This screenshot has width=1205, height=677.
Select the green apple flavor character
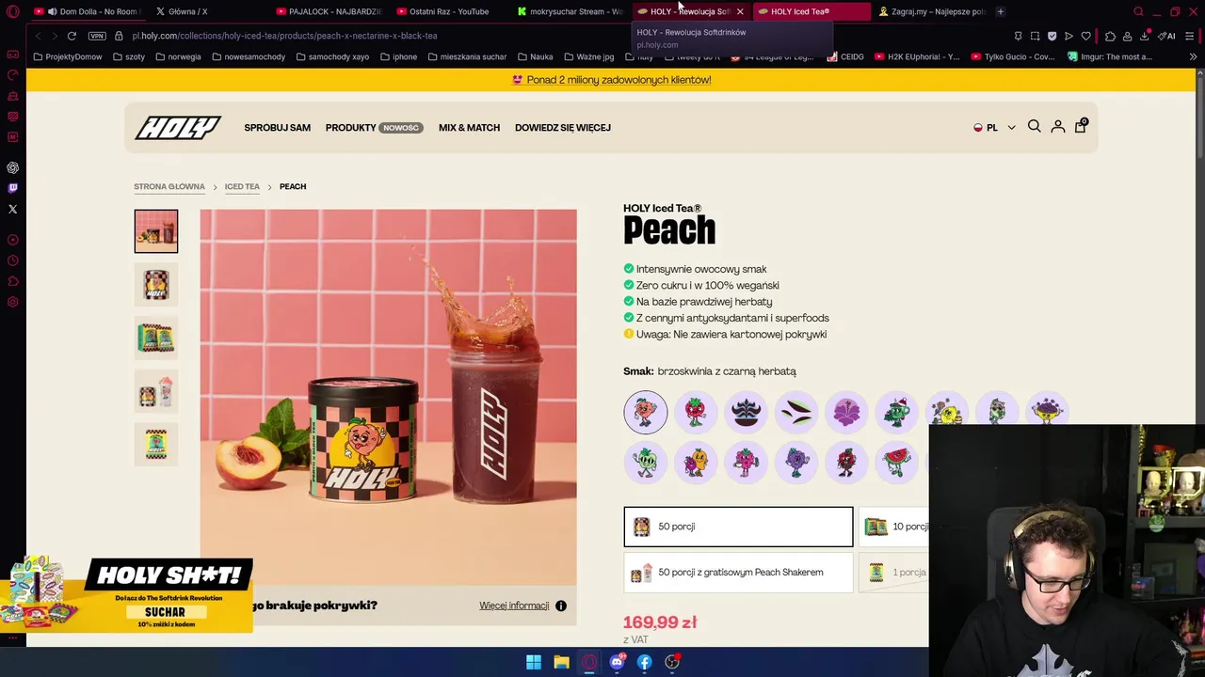pyautogui.click(x=646, y=462)
